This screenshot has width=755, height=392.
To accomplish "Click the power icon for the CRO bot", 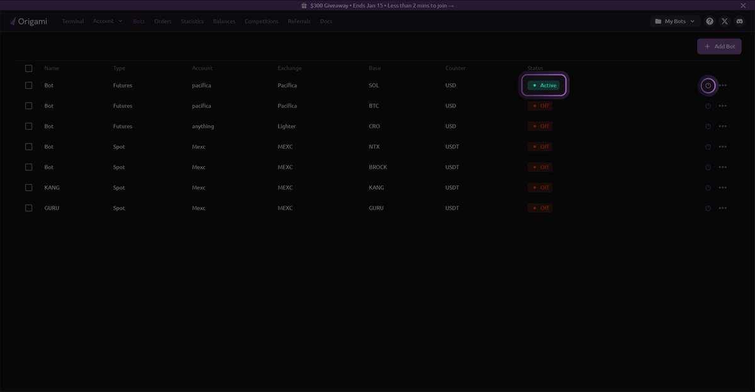I will tap(708, 126).
